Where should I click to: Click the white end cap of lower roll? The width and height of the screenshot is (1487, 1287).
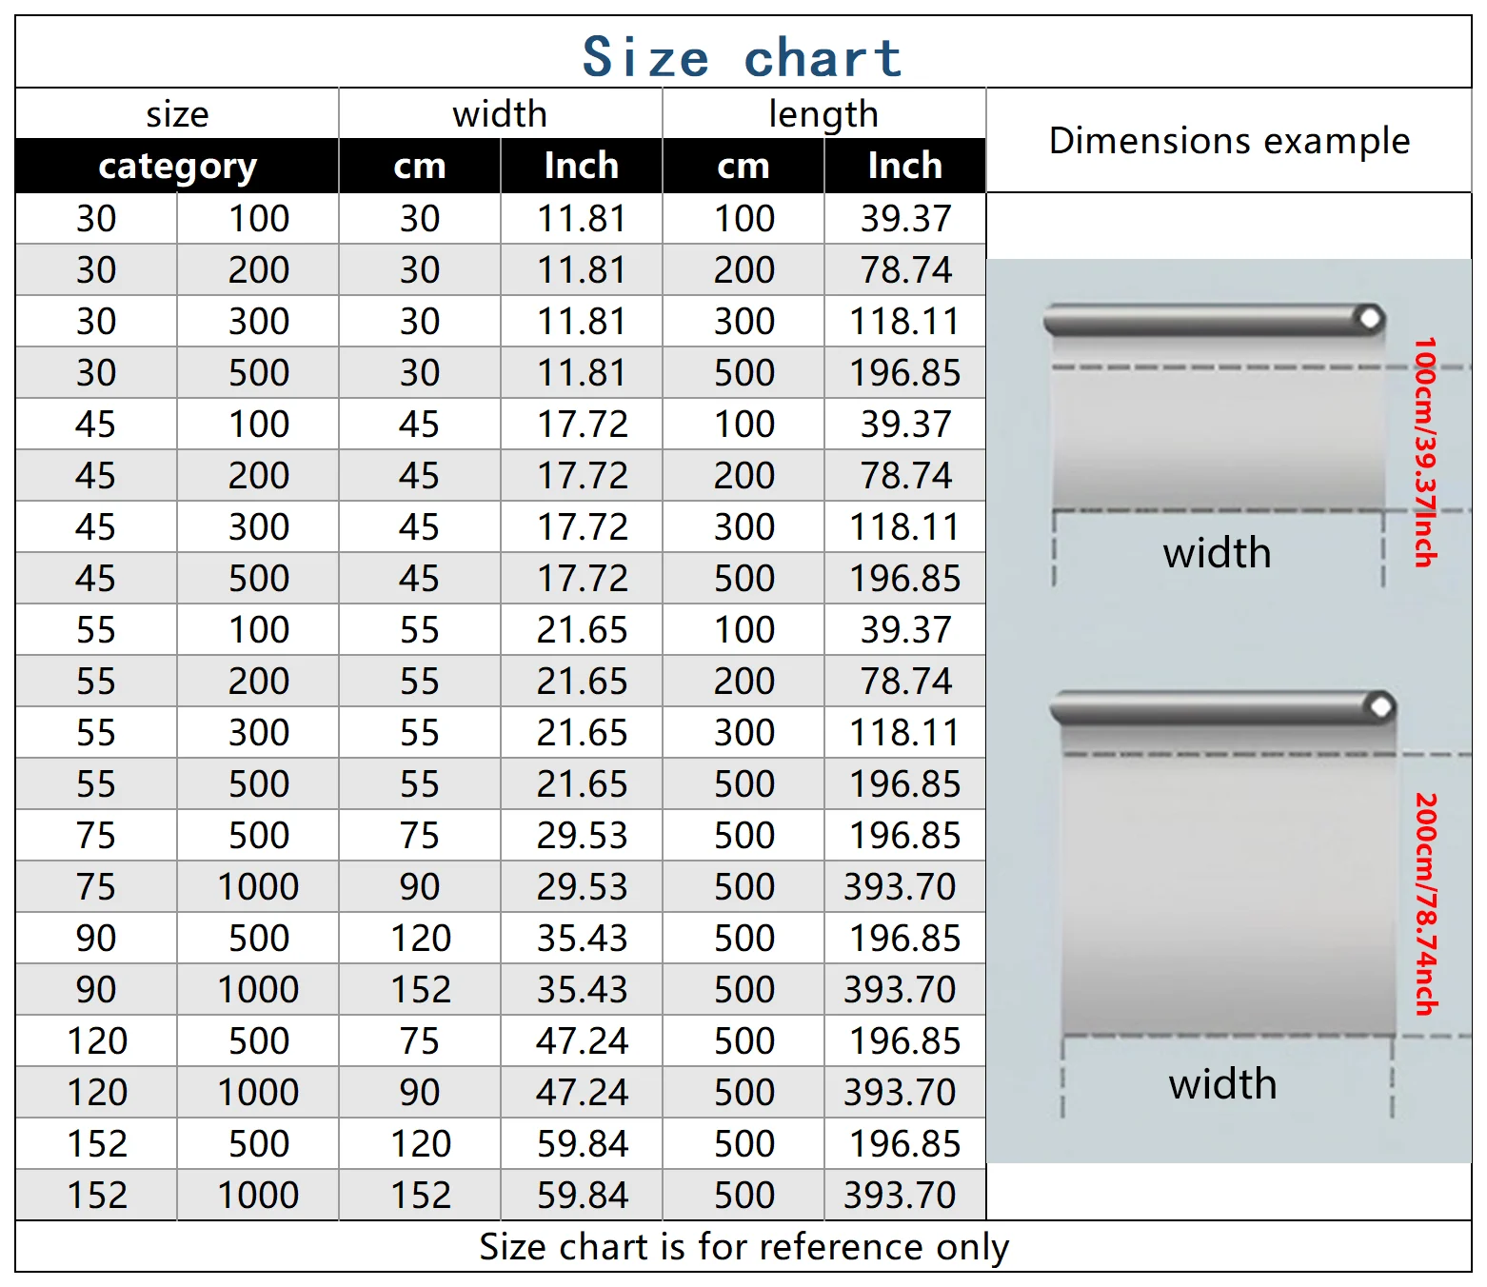(x=1380, y=706)
